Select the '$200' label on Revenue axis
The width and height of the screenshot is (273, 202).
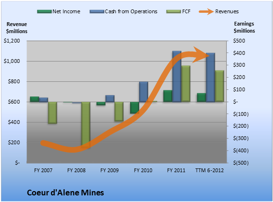[14, 142]
